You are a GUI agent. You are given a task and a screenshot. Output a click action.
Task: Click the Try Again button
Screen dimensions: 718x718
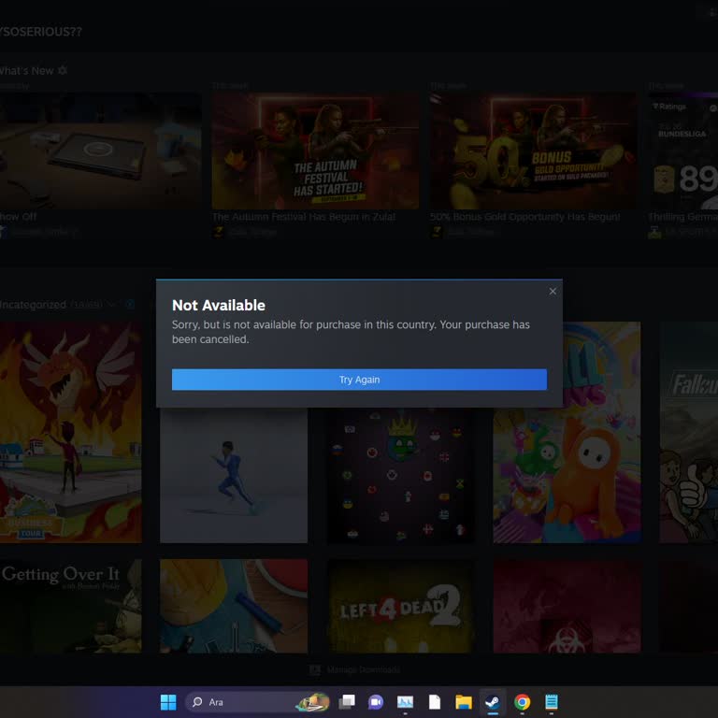pos(359,380)
